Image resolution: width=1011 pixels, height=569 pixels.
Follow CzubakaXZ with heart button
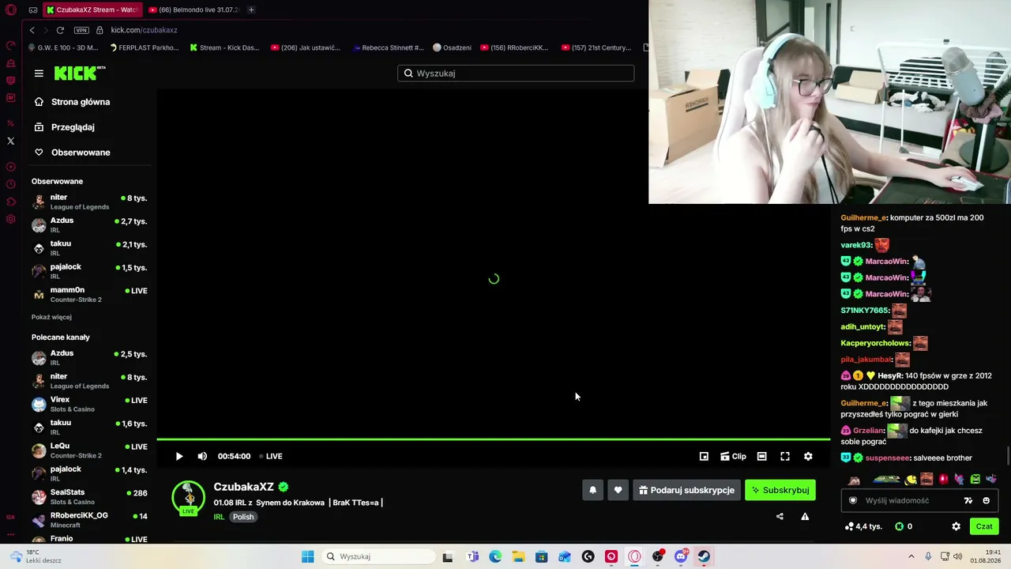pyautogui.click(x=618, y=490)
